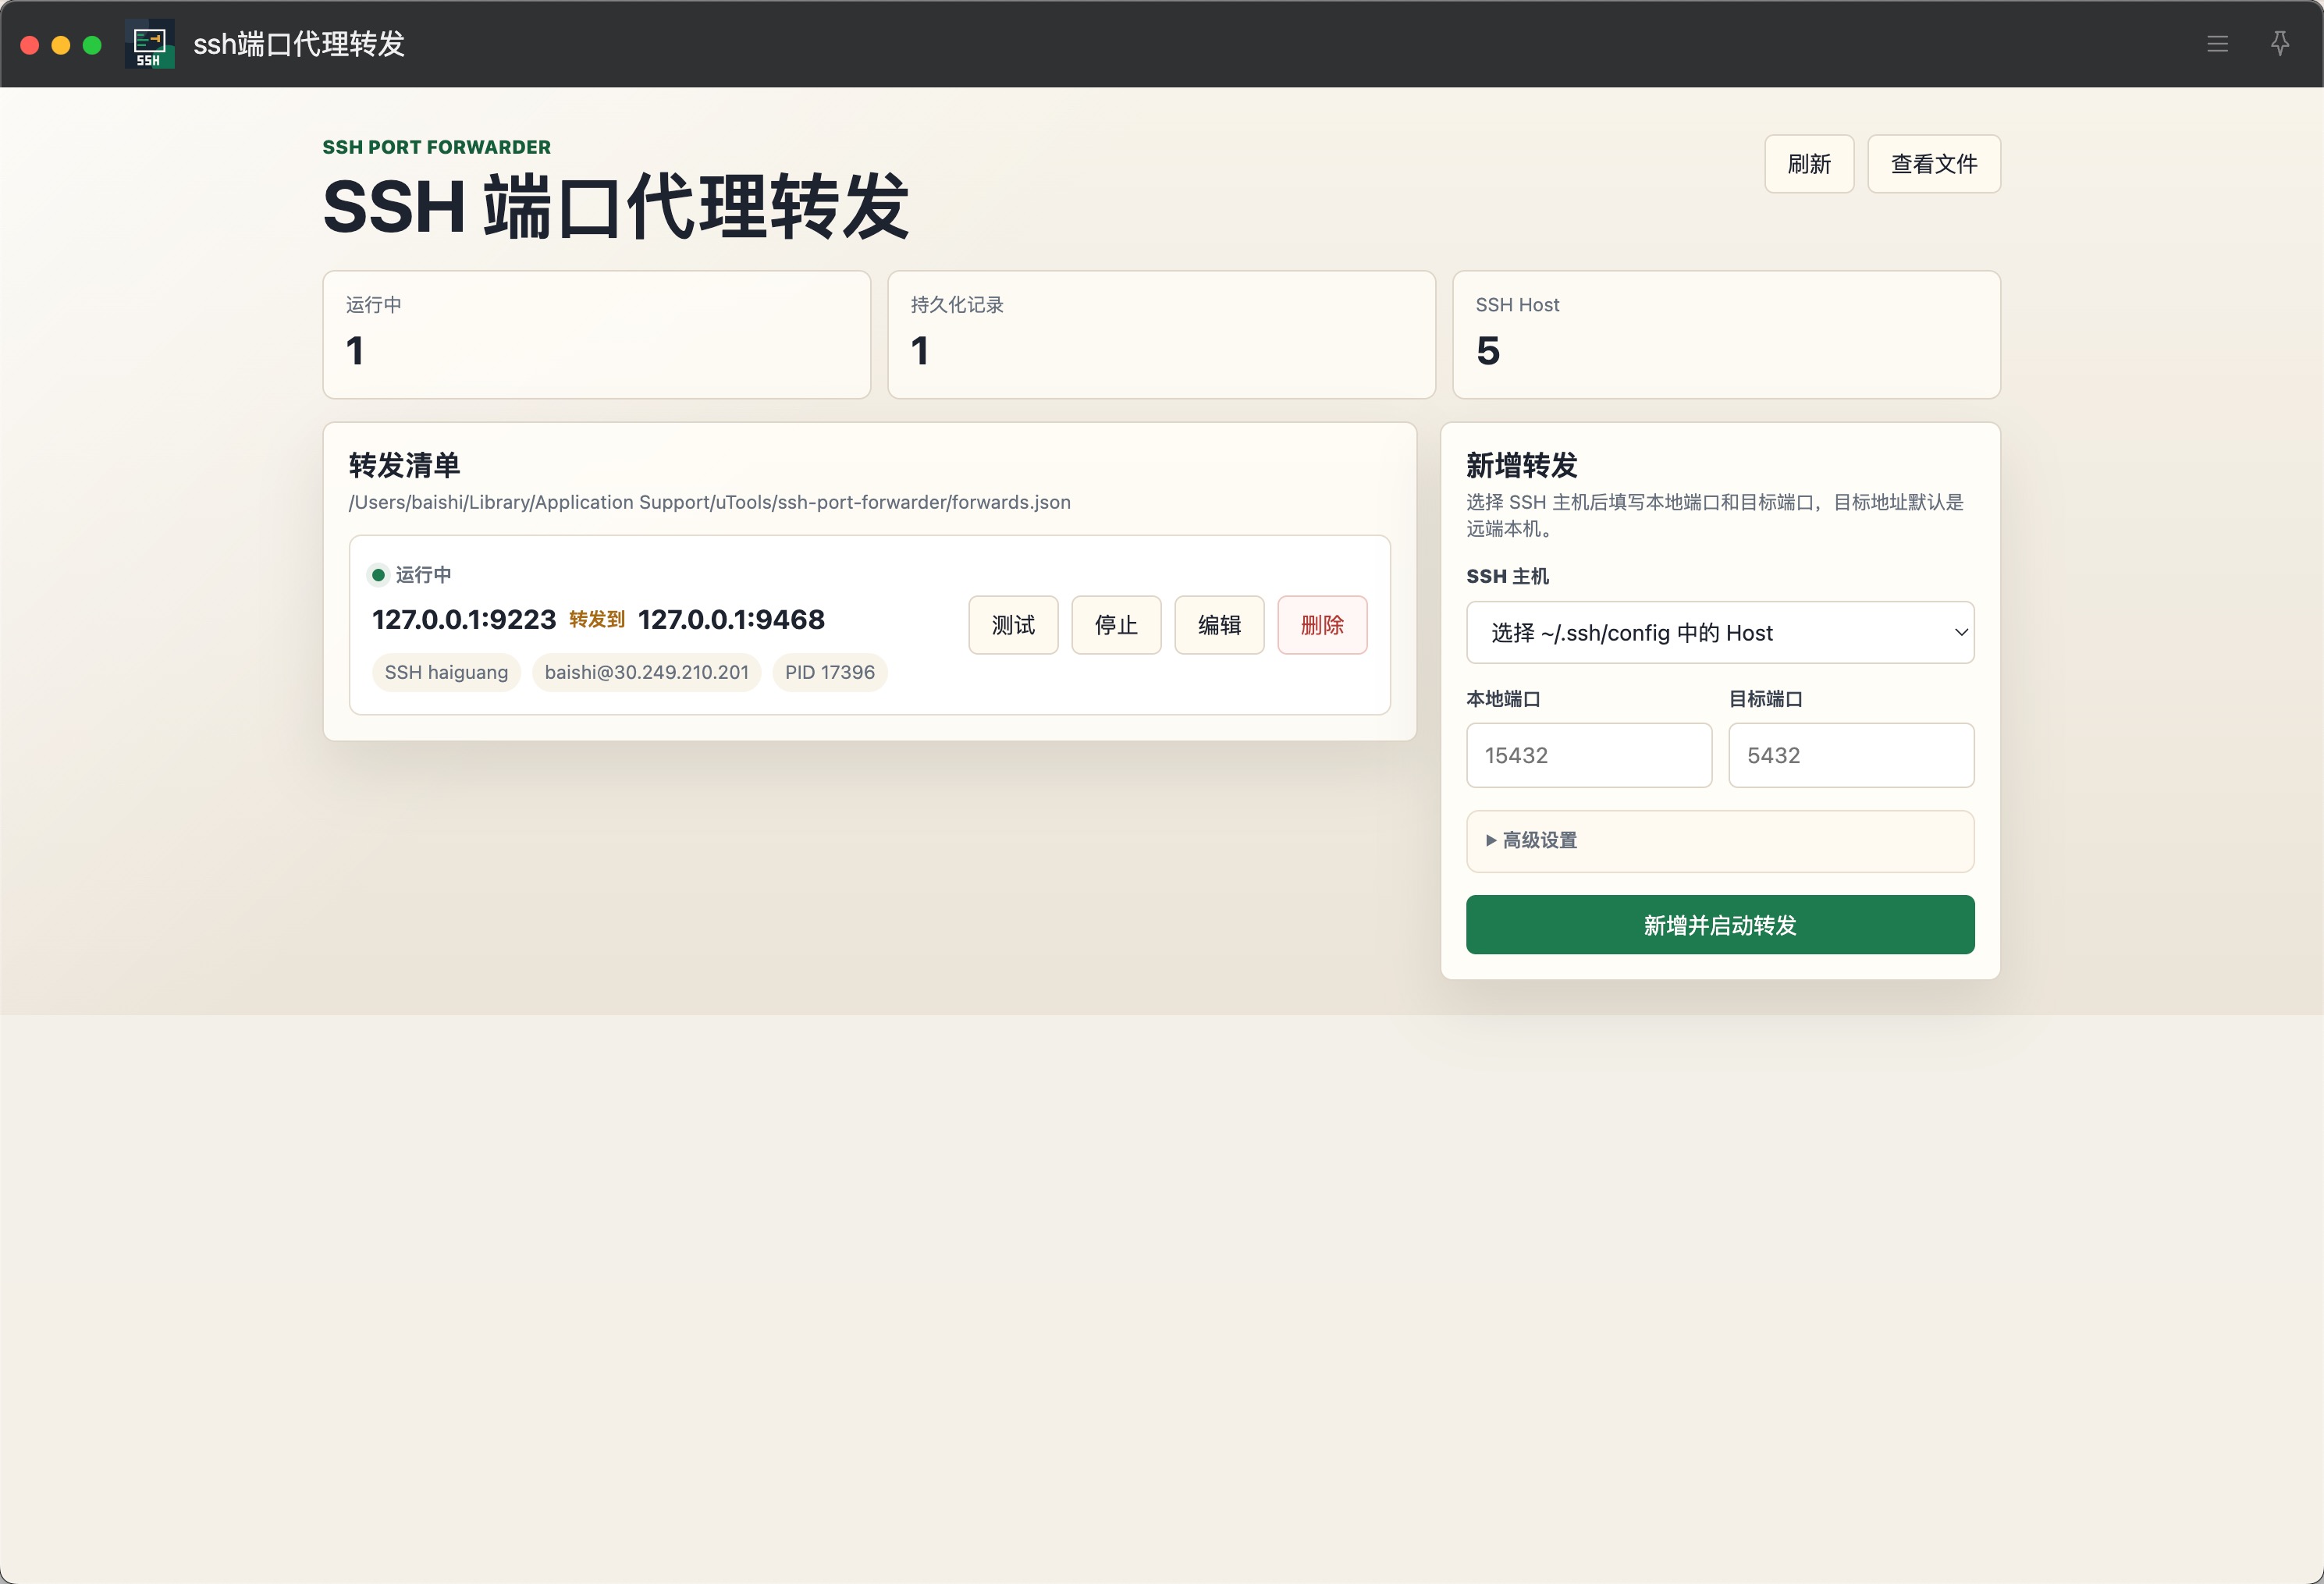Click the SSH plugin logo icon
2324x1584 pixels.
tap(150, 44)
